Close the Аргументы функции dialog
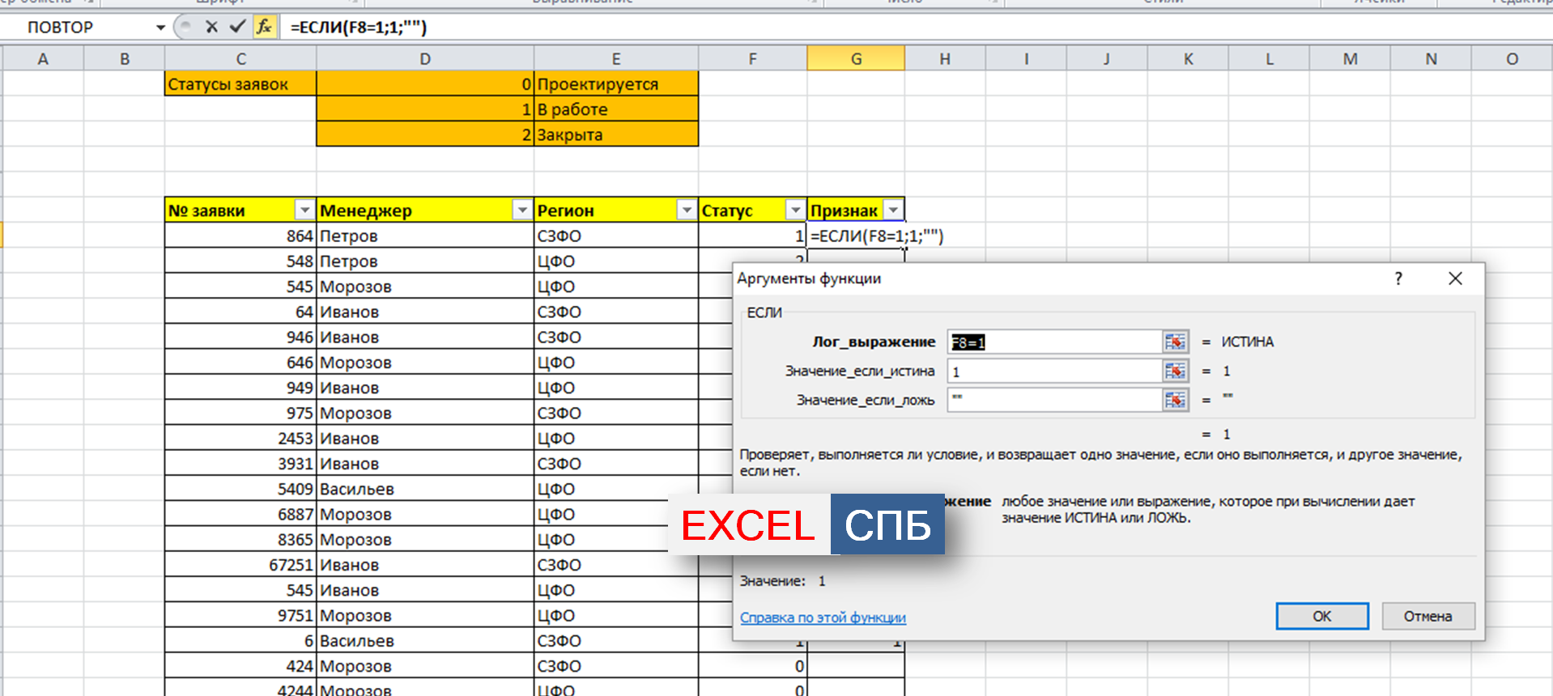Viewport: 1553px width, 696px height. 1455,278
